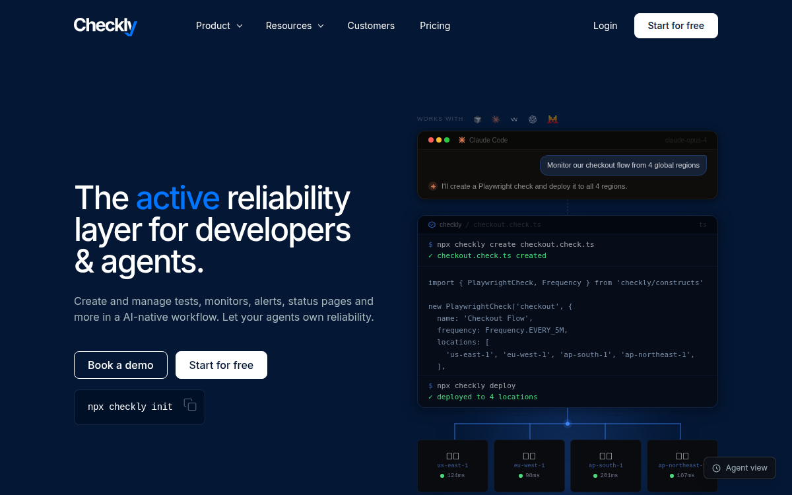The width and height of the screenshot is (792, 495).
Task: Click the 'WORKS WITH' label
Action: pyautogui.click(x=440, y=119)
